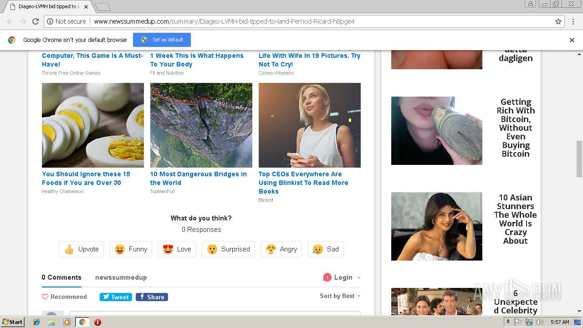The height and width of the screenshot is (328, 583).
Task: Open the newssummedup Disqus tab
Action: coord(121,277)
